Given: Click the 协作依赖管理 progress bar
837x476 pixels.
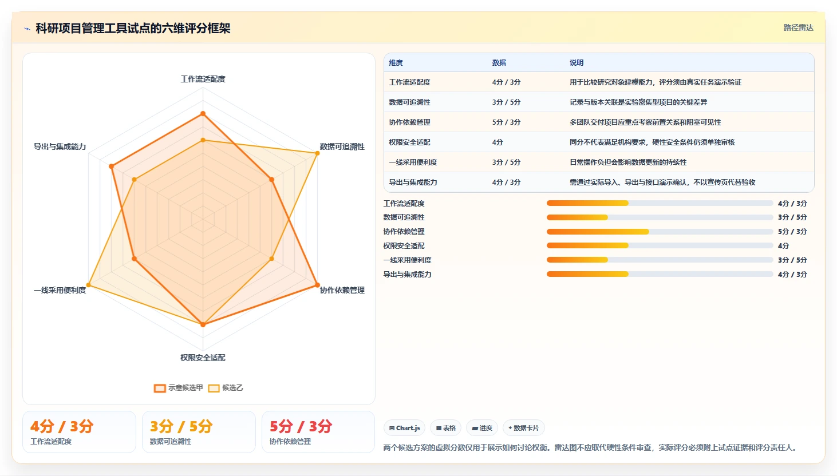Looking at the screenshot, I should point(660,232).
